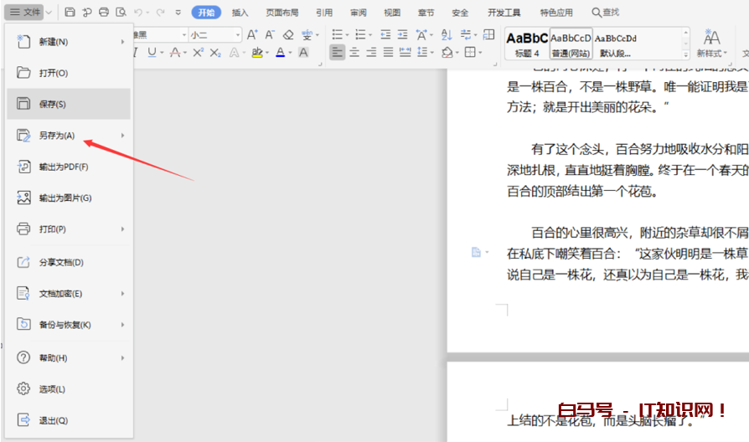749x442 pixels.
Task: Open the font color dropdown arrow
Action: (x=290, y=53)
